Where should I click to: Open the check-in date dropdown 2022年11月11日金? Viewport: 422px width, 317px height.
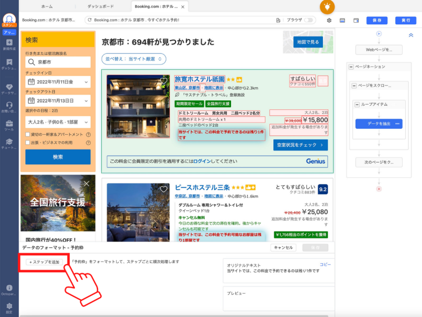click(x=58, y=82)
